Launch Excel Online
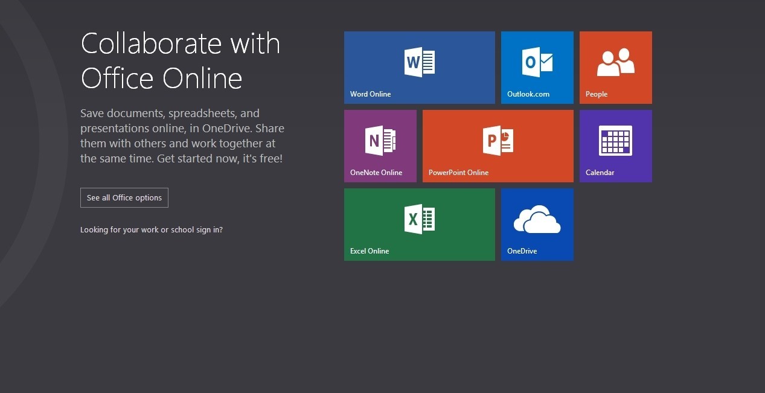The height and width of the screenshot is (393, 765). [419, 224]
